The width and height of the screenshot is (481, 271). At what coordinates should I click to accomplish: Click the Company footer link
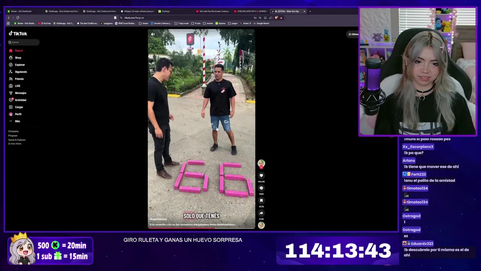point(14,131)
